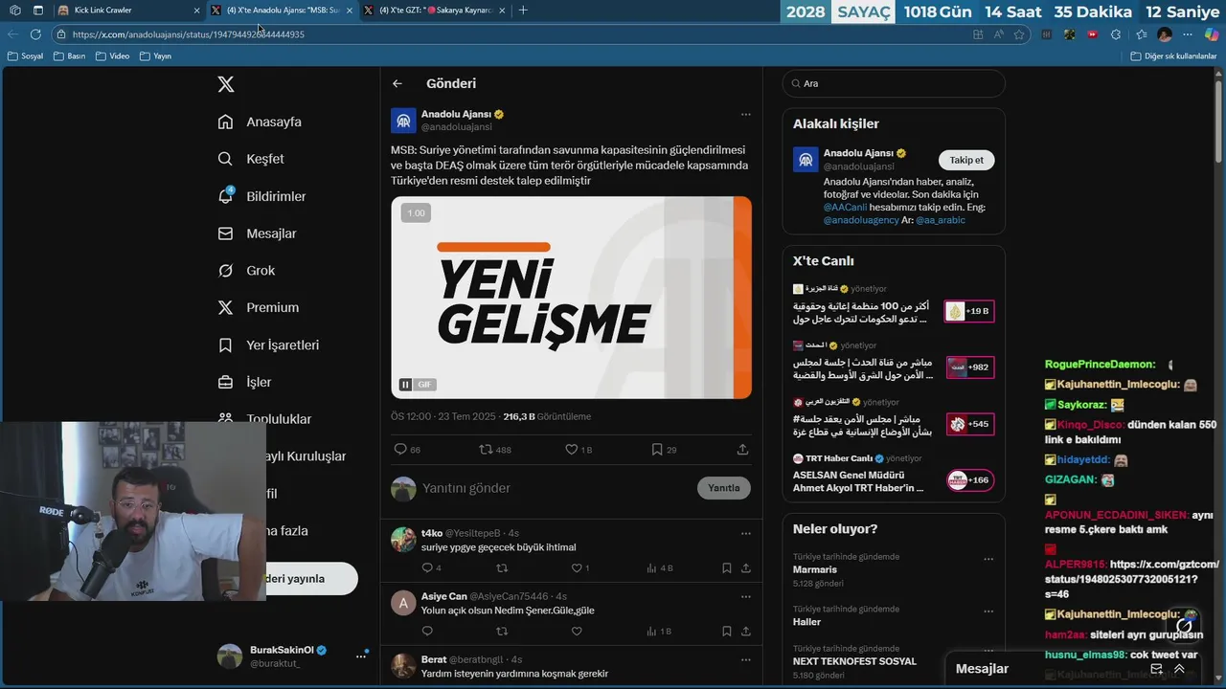Click the 1.00 speed badge on GIF
The image size is (1226, 689).
click(x=416, y=213)
